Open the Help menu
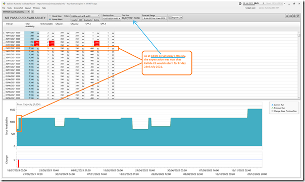Viewport: 305px width, 182px height. click(44, 8)
